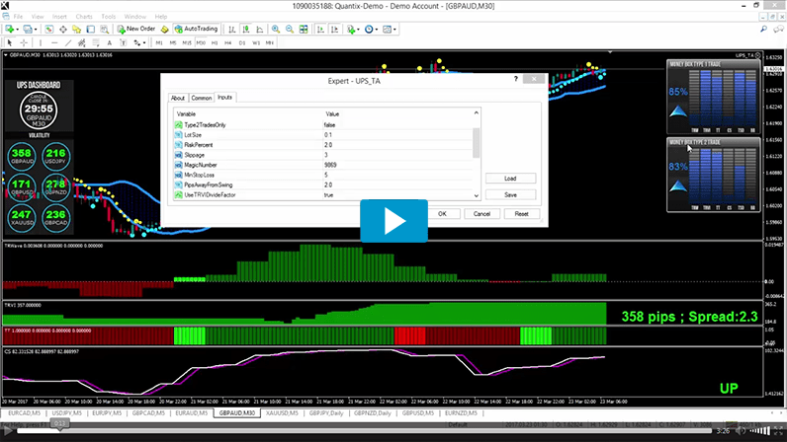Switch chart to M1 timeframe

point(159,43)
